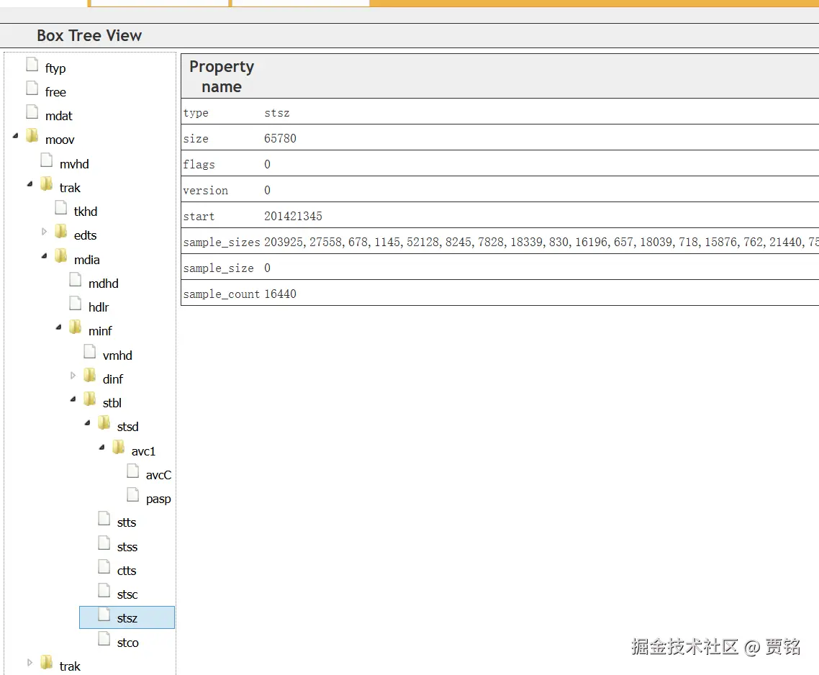Image resolution: width=819 pixels, height=675 pixels.
Task: Collapse the moov box node
Action: coord(16,136)
